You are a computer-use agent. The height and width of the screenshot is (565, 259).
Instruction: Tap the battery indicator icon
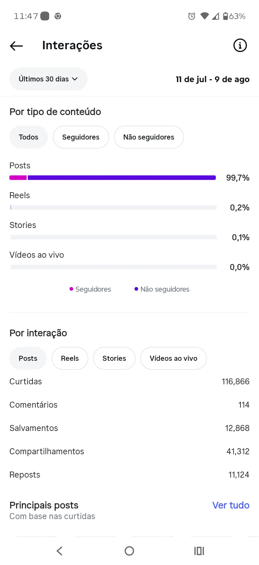click(226, 16)
